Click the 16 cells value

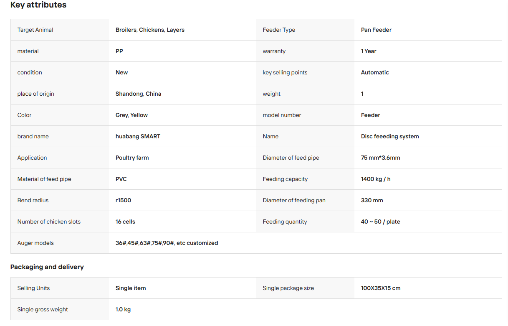coord(125,222)
